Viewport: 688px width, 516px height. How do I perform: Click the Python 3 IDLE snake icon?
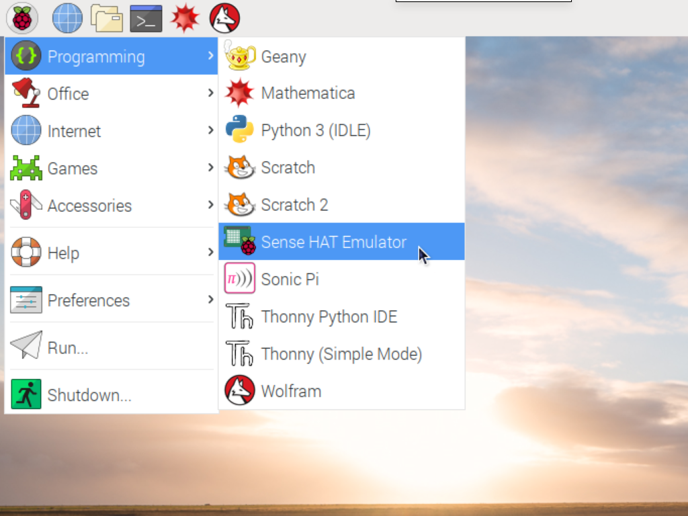click(x=240, y=129)
